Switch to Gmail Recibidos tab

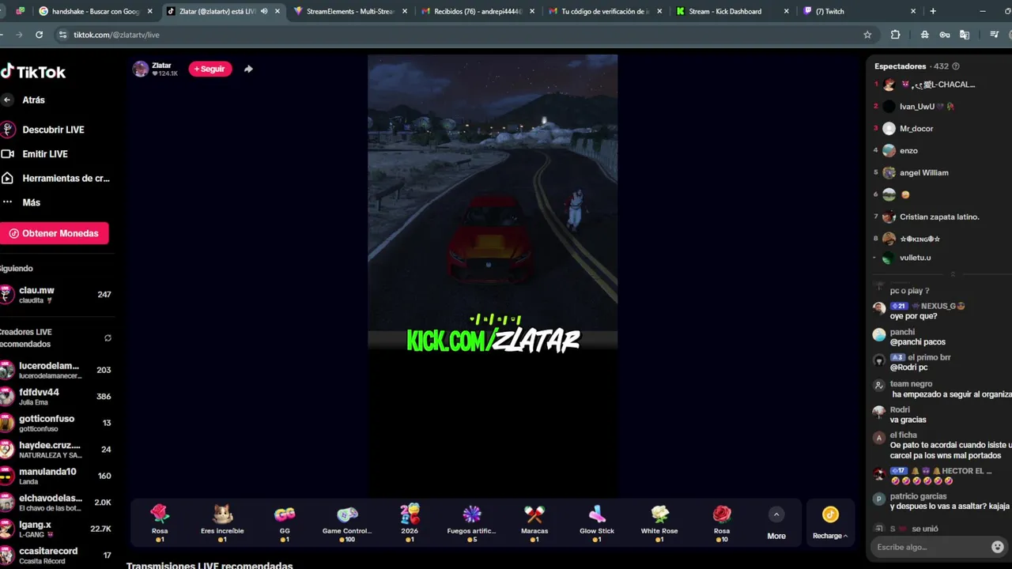click(x=478, y=11)
